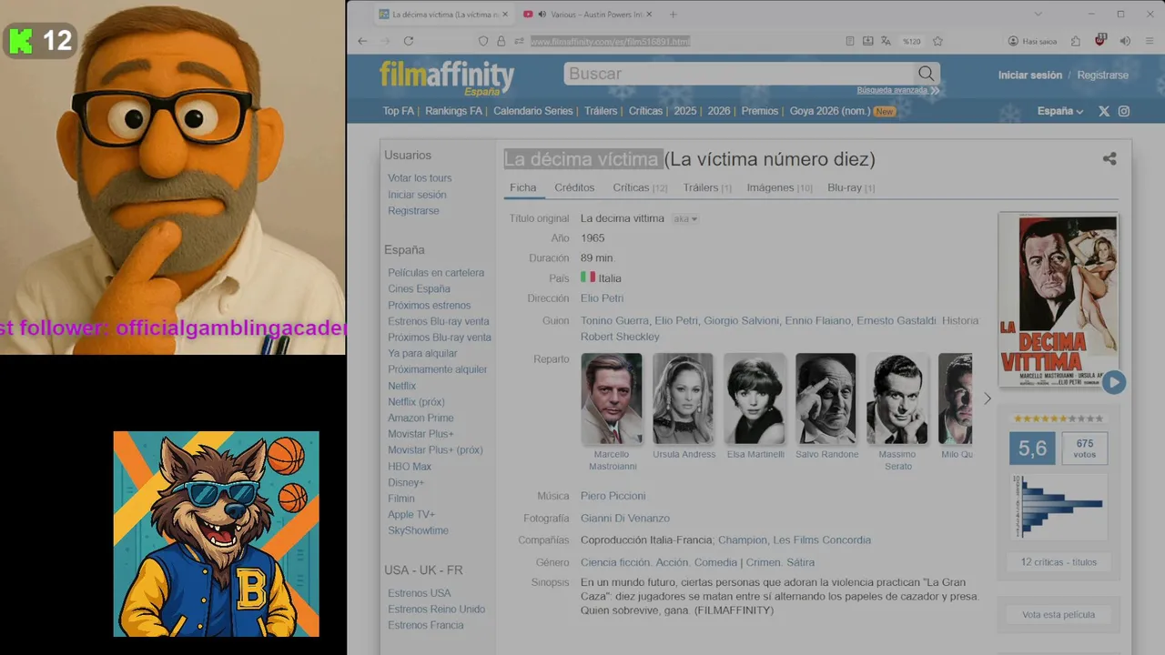This screenshot has width=1165, height=655.
Task: Click the search magnifier icon
Action: 926,74
